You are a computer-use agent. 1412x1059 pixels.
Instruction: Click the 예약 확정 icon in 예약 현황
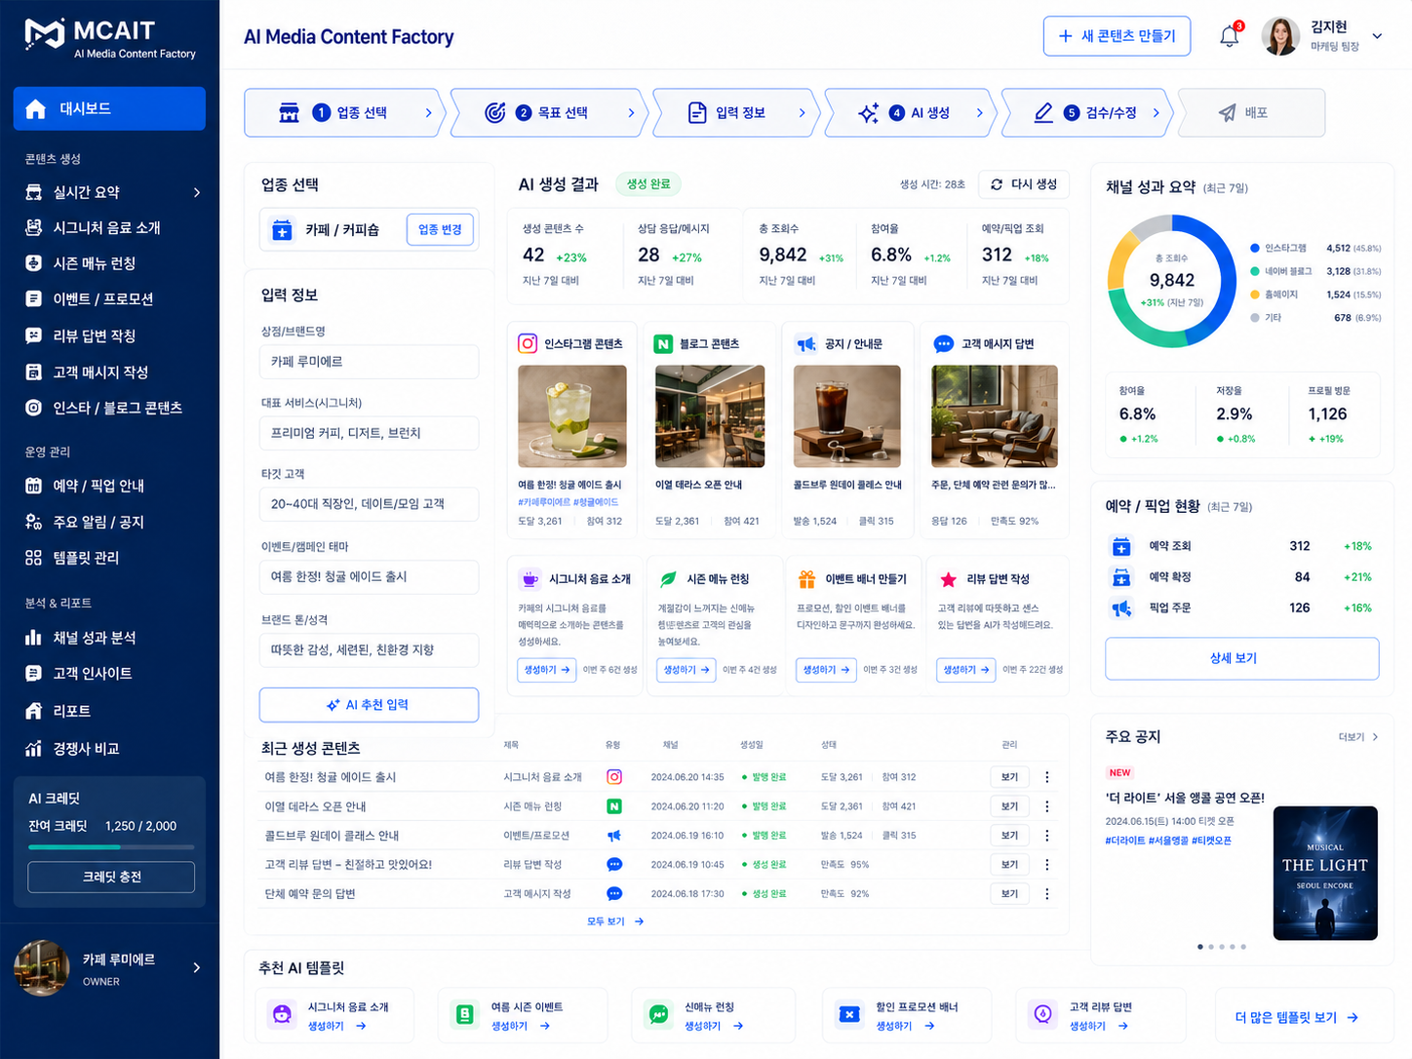tap(1121, 577)
